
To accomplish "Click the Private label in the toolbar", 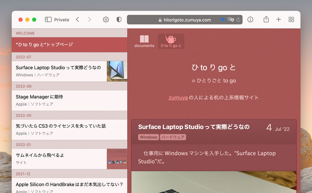I will pyautogui.click(x=62, y=20).
